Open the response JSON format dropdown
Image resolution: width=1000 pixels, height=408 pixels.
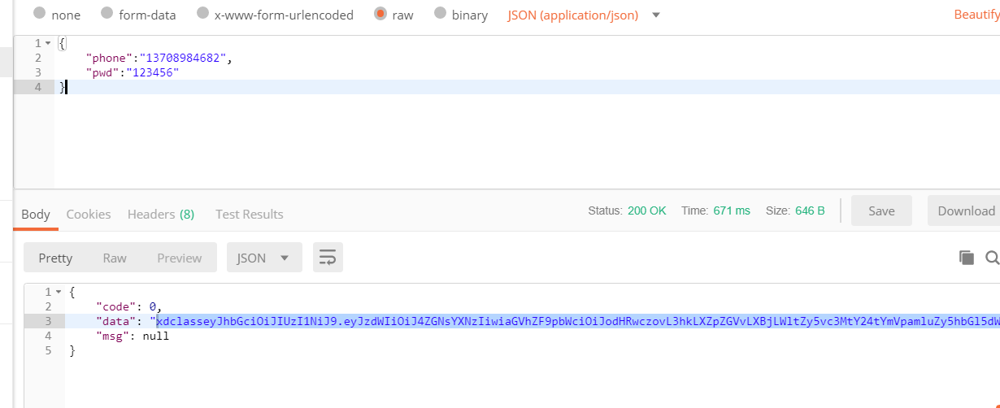pos(264,258)
